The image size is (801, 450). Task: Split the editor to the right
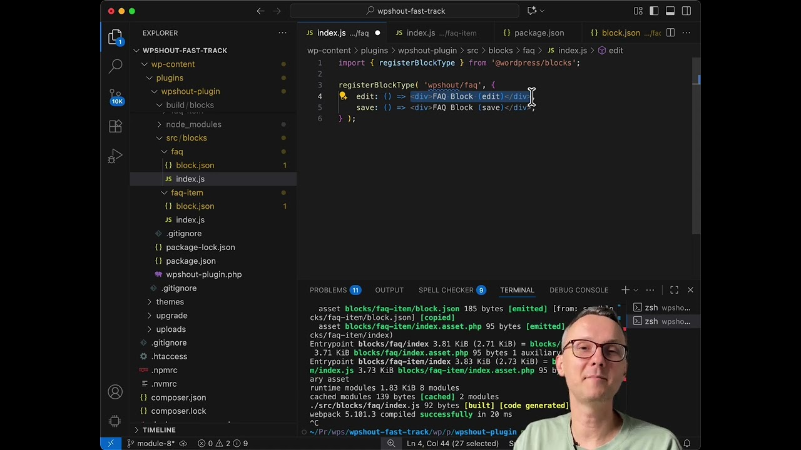(x=670, y=32)
